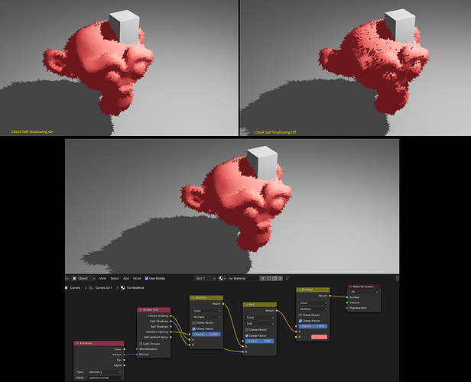Click the Attribute node Color output socket
471x382 pixels.
click(x=125, y=349)
